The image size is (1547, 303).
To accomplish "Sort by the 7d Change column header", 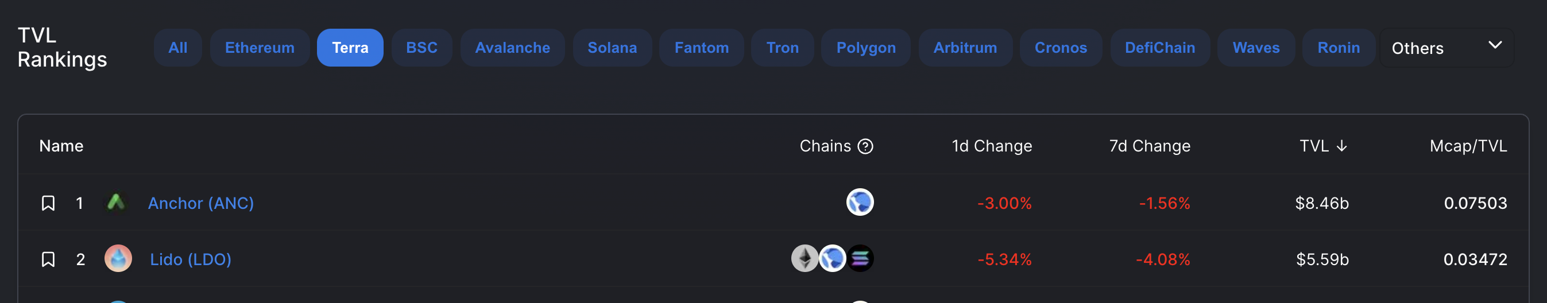I will pyautogui.click(x=1150, y=146).
